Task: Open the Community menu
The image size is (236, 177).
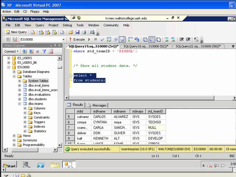Action: (111, 25)
